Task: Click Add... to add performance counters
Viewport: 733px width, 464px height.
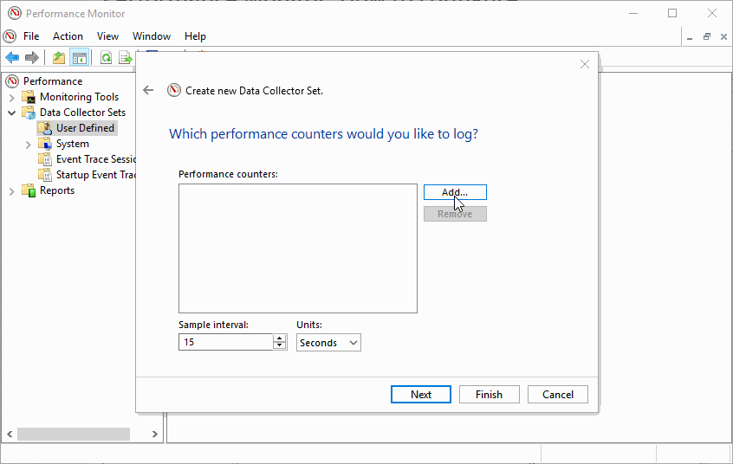Action: (455, 192)
